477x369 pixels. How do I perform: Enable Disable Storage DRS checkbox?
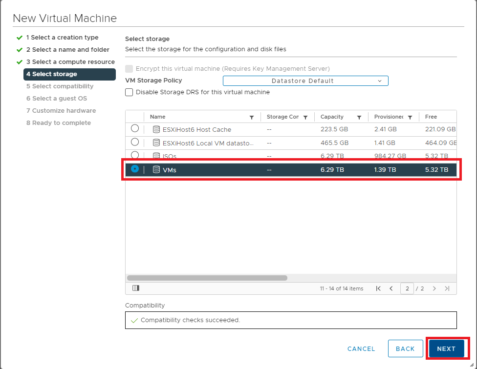pyautogui.click(x=129, y=92)
